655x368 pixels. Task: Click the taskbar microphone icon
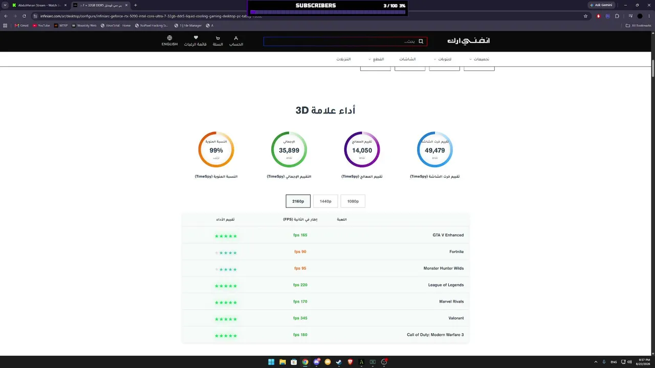coord(604,362)
